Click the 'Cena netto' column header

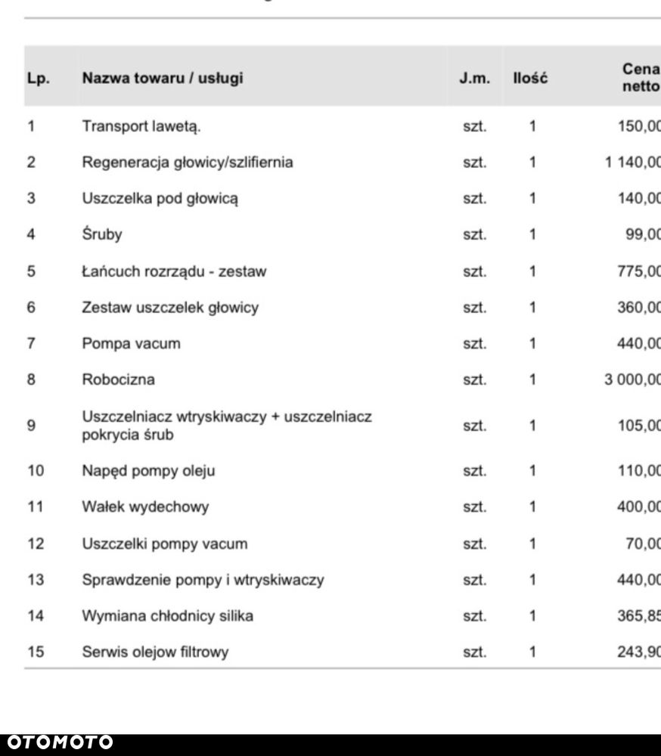(x=641, y=77)
